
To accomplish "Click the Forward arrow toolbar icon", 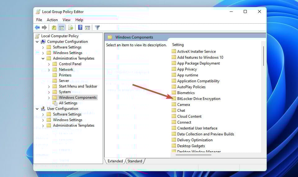I will 44,28.
